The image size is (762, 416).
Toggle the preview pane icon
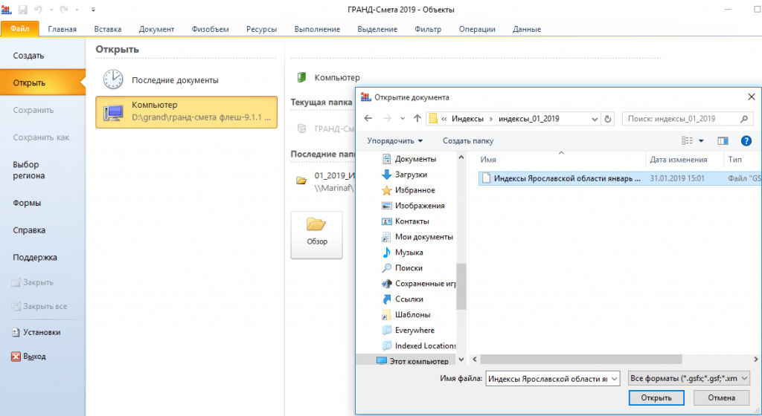pos(723,140)
